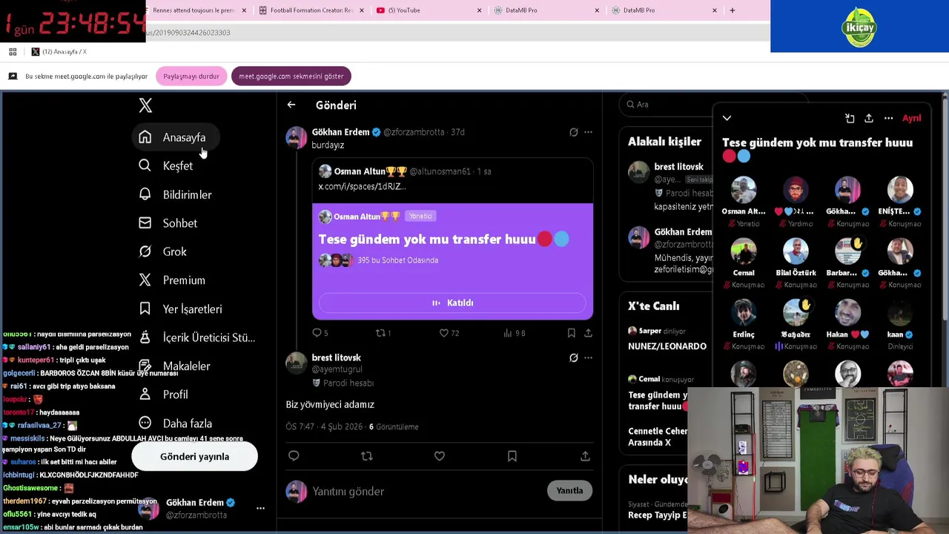
Task: Open Yer İşaretleri in the sidebar
Action: [181, 309]
